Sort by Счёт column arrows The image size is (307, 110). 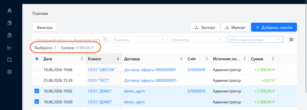click(207, 59)
